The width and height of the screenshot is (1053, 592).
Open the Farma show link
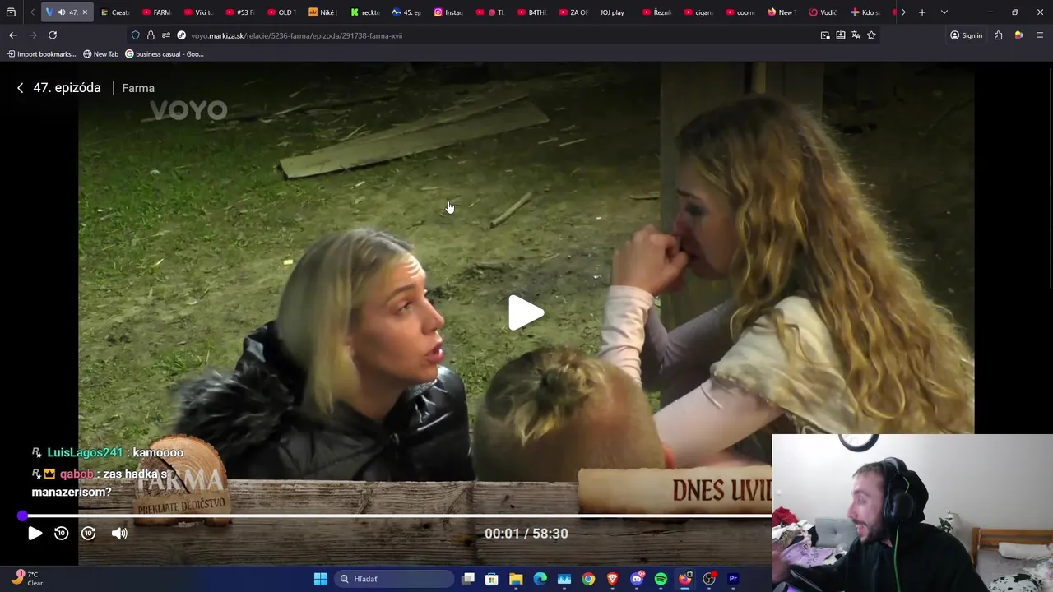[138, 88]
